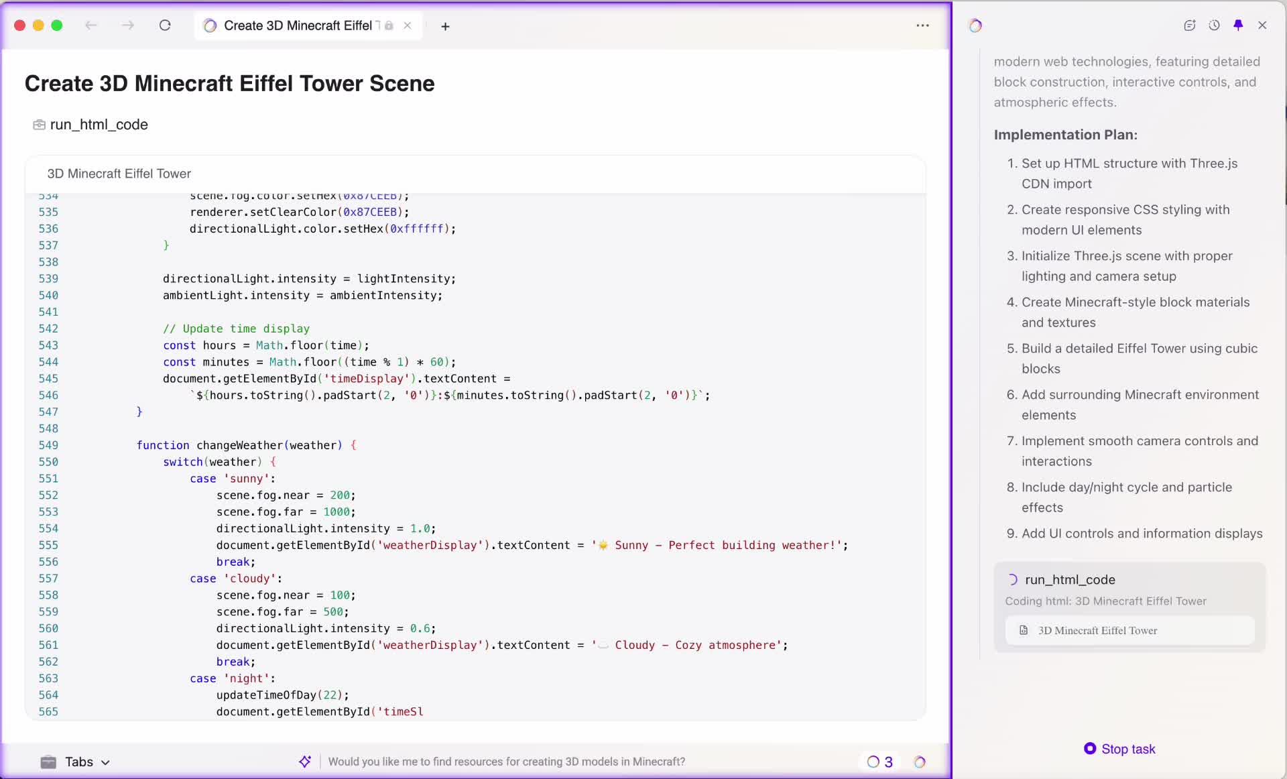This screenshot has width=1287, height=779.
Task: Open a new browser tab
Action: click(x=445, y=26)
